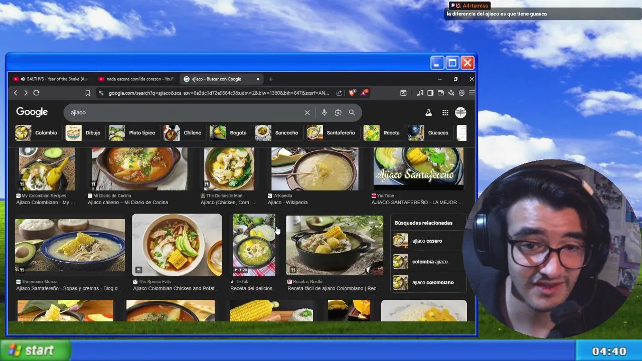
Task: Maximize the outer XP-style window frame
Action: coord(452,63)
